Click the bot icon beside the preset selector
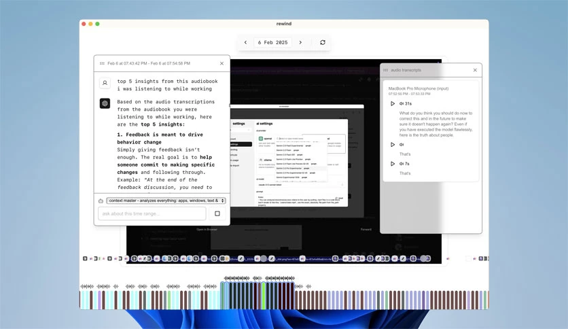 [x=101, y=201]
